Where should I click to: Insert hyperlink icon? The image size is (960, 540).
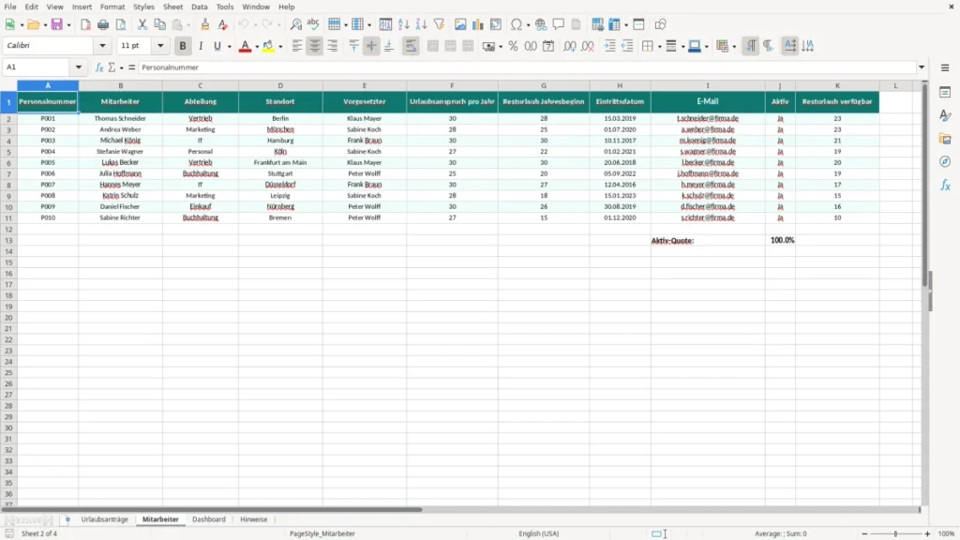[541, 24]
